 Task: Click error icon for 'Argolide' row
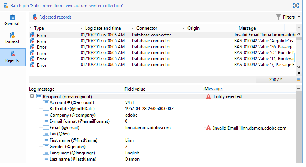coord(33,41)
